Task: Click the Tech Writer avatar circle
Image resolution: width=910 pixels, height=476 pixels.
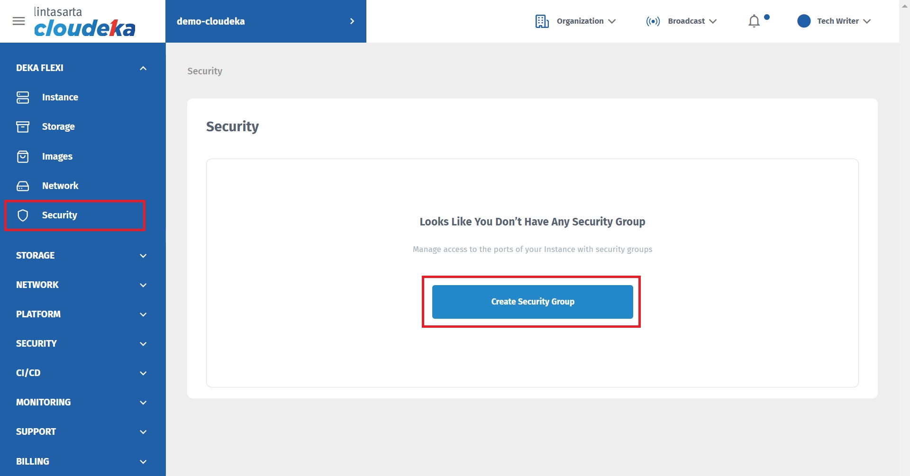Action: click(804, 21)
